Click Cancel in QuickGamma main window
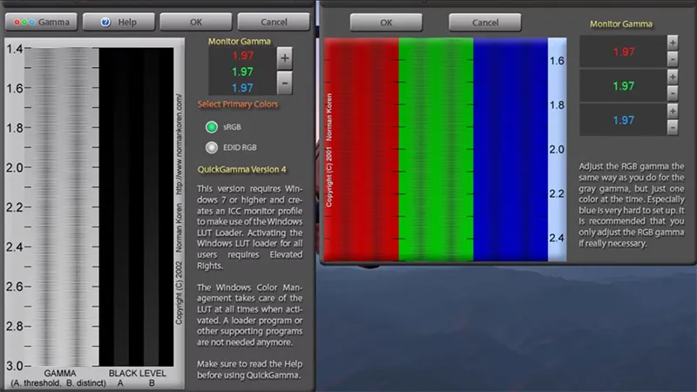 tap(274, 22)
